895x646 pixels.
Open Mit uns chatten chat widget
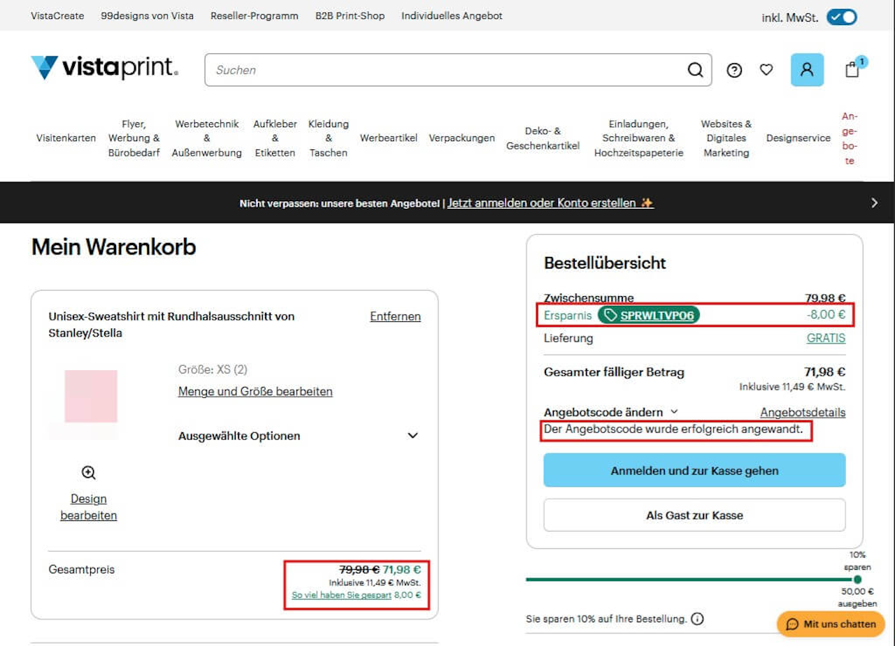831,624
